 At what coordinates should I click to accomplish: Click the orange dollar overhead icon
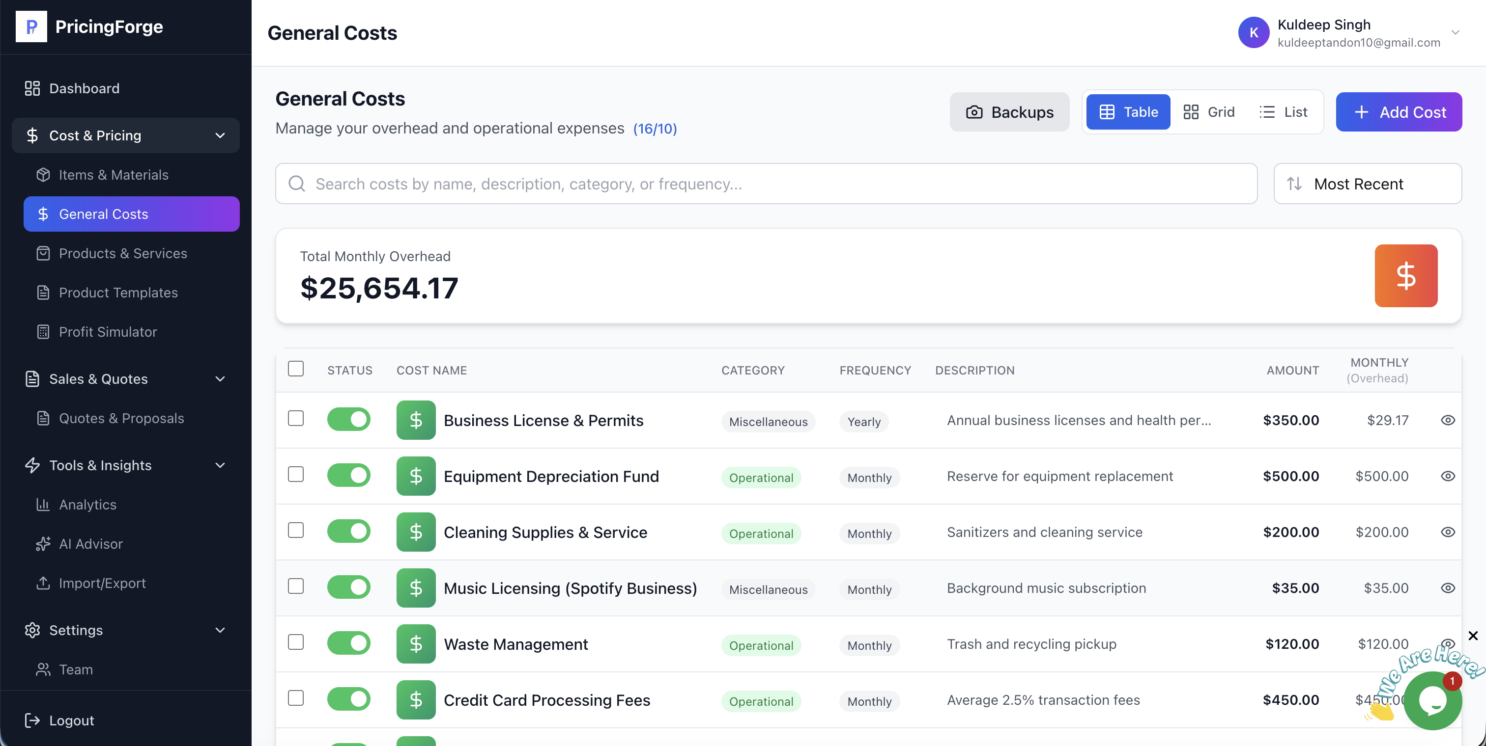point(1405,276)
